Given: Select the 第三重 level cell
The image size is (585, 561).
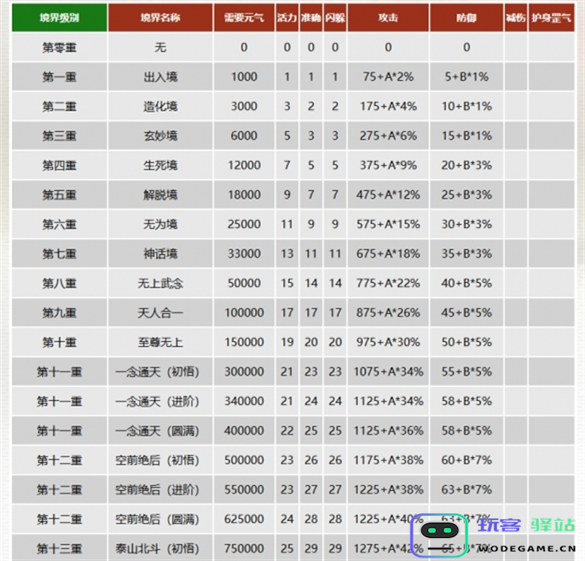Looking at the screenshot, I should point(60,136).
